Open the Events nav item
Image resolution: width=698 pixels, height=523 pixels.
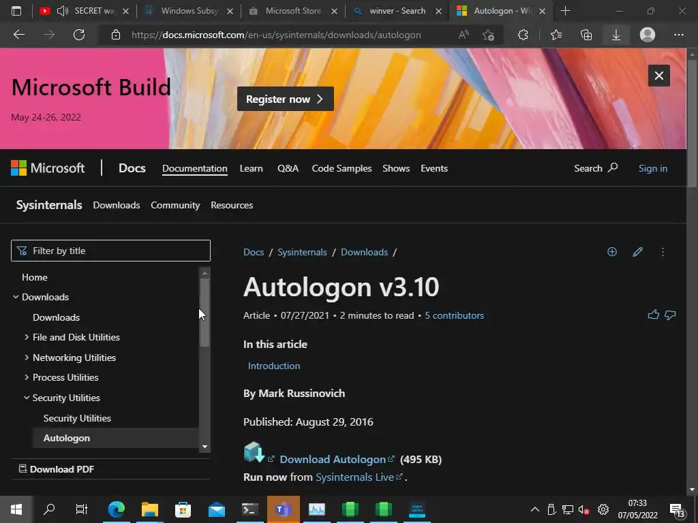[434, 168]
